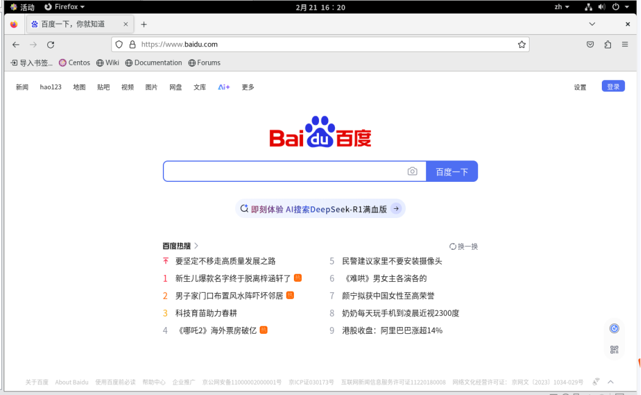Click the pinned top arrow icon in the hot search list
Screen dimensions: 641x395
165,261
